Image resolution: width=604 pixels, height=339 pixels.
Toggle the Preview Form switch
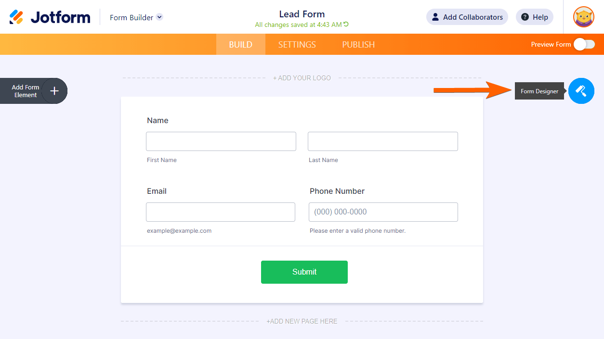[584, 44]
